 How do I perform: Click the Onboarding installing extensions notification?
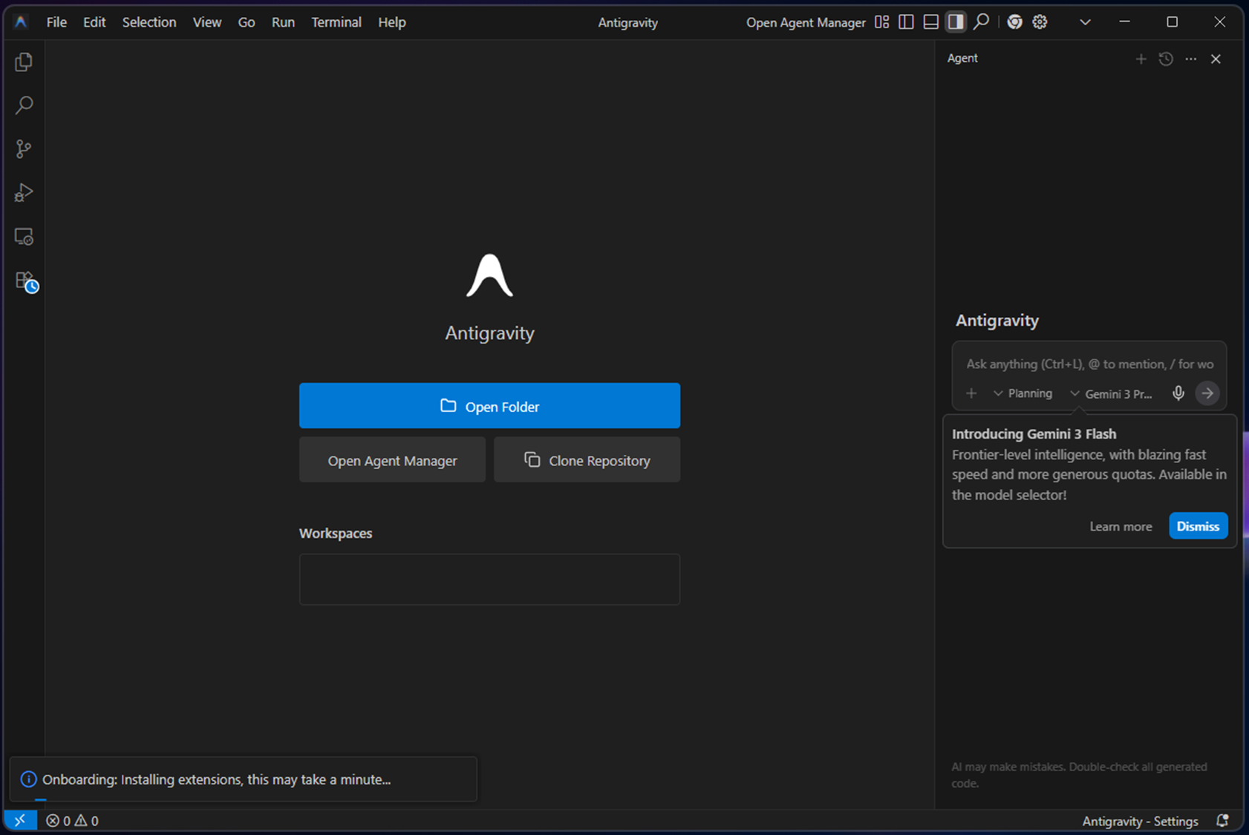(244, 779)
